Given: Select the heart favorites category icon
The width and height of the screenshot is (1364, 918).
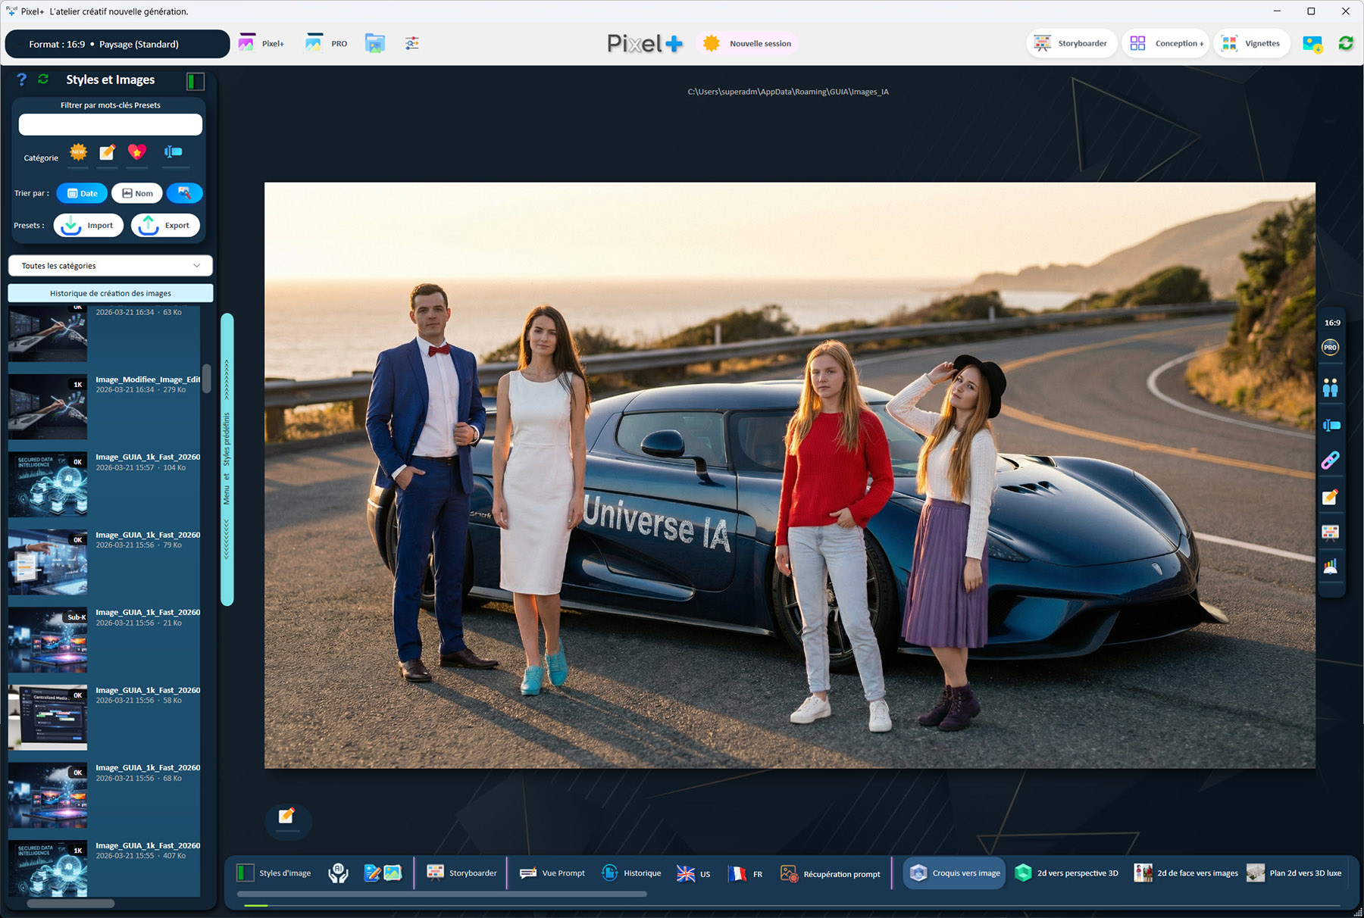Looking at the screenshot, I should [x=136, y=152].
